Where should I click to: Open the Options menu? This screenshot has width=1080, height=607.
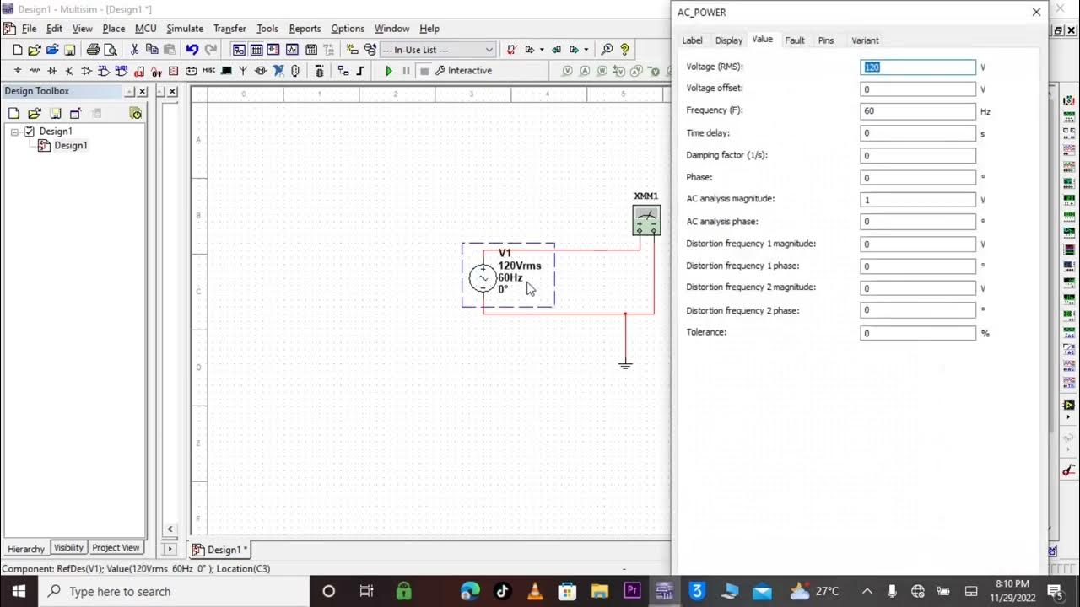[x=347, y=29]
